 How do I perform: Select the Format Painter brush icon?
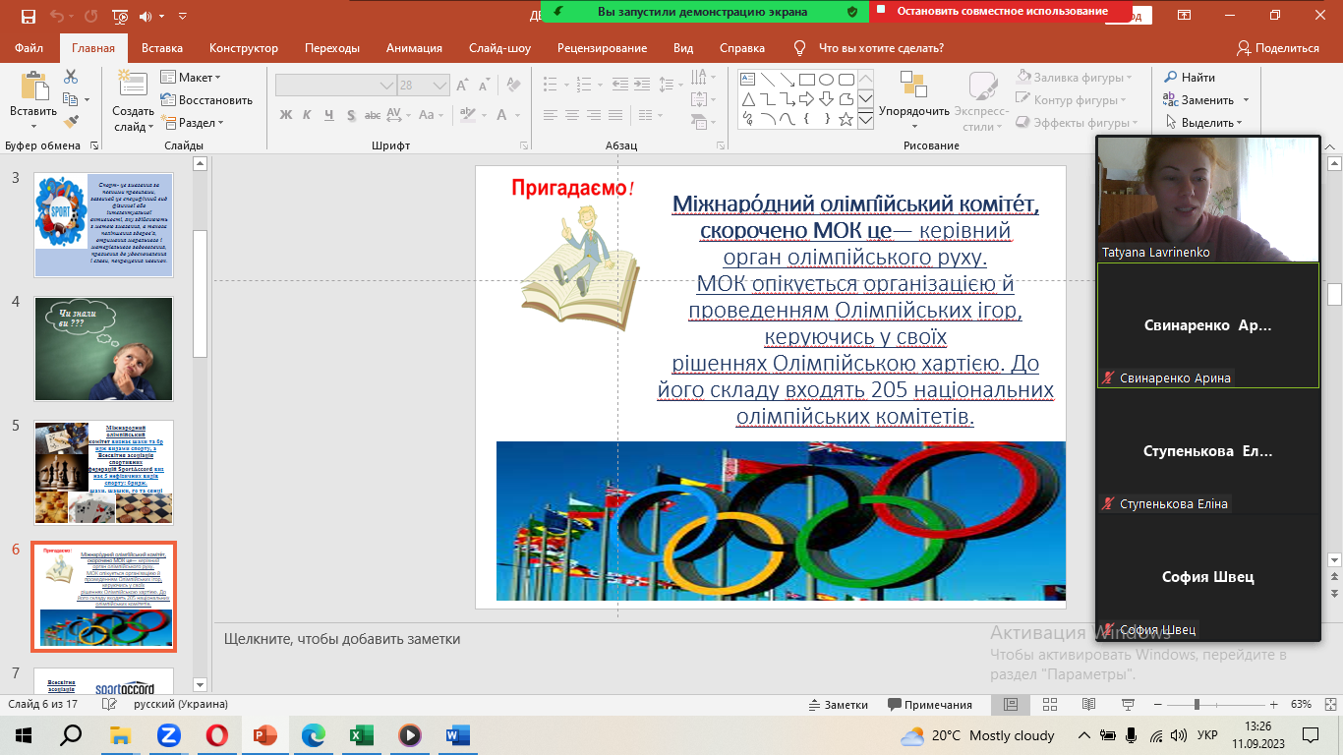click(71, 122)
